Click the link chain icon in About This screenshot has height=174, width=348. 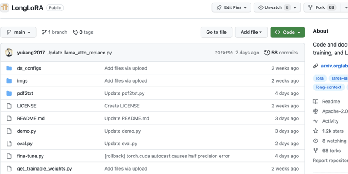pyautogui.click(x=315, y=66)
